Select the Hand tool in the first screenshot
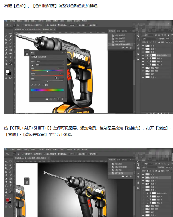The image size is (173, 217). [6, 64]
